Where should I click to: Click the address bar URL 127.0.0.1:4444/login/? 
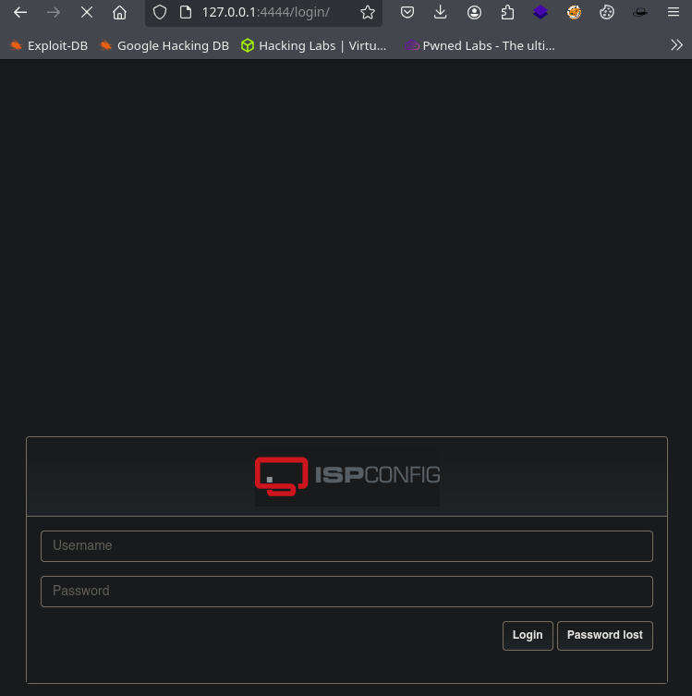[266, 12]
